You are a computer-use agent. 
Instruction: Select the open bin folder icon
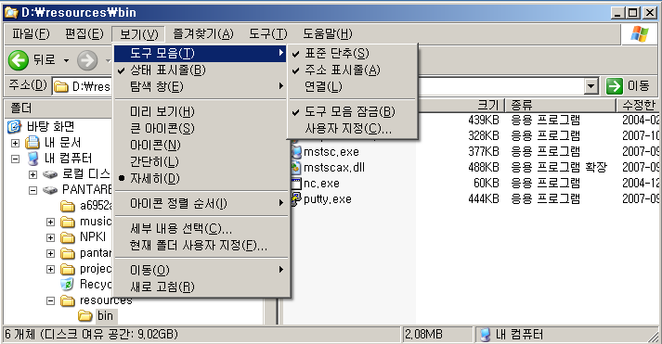85,316
